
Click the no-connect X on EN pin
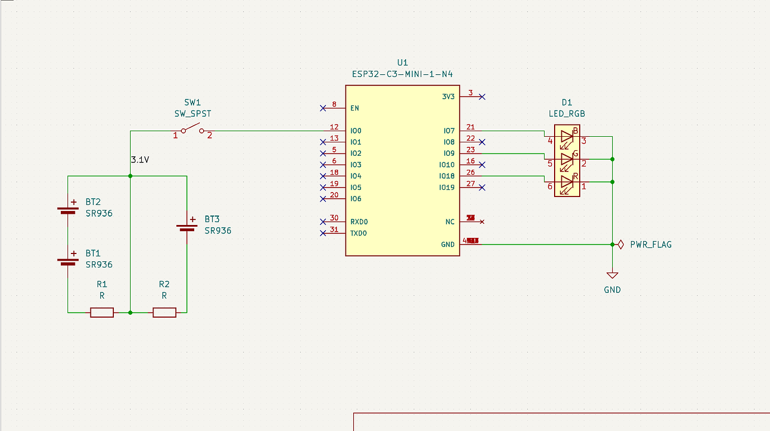pyautogui.click(x=324, y=107)
